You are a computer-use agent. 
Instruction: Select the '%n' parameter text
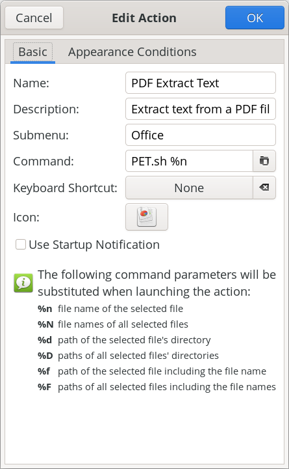pyautogui.click(x=45, y=309)
